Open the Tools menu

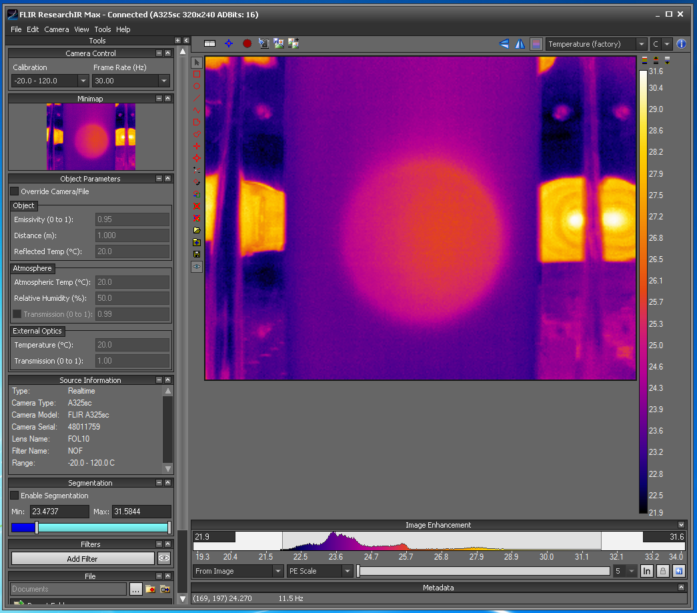[x=103, y=29]
